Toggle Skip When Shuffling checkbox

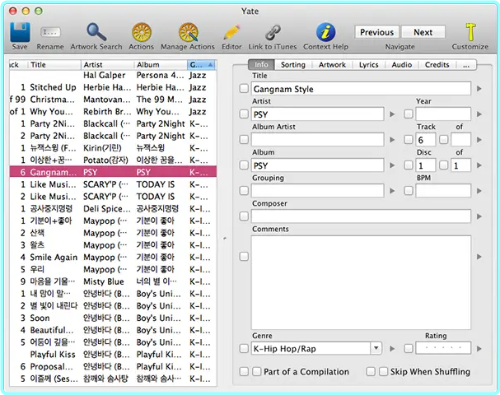click(383, 371)
